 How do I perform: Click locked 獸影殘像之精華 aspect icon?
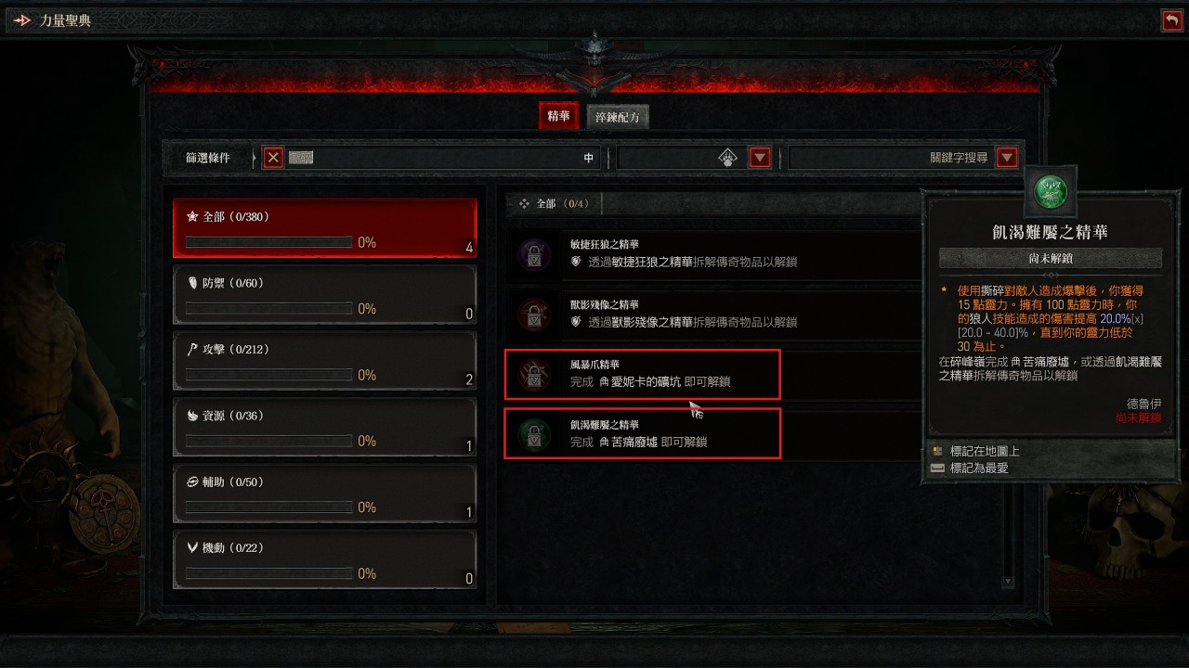[x=534, y=314]
